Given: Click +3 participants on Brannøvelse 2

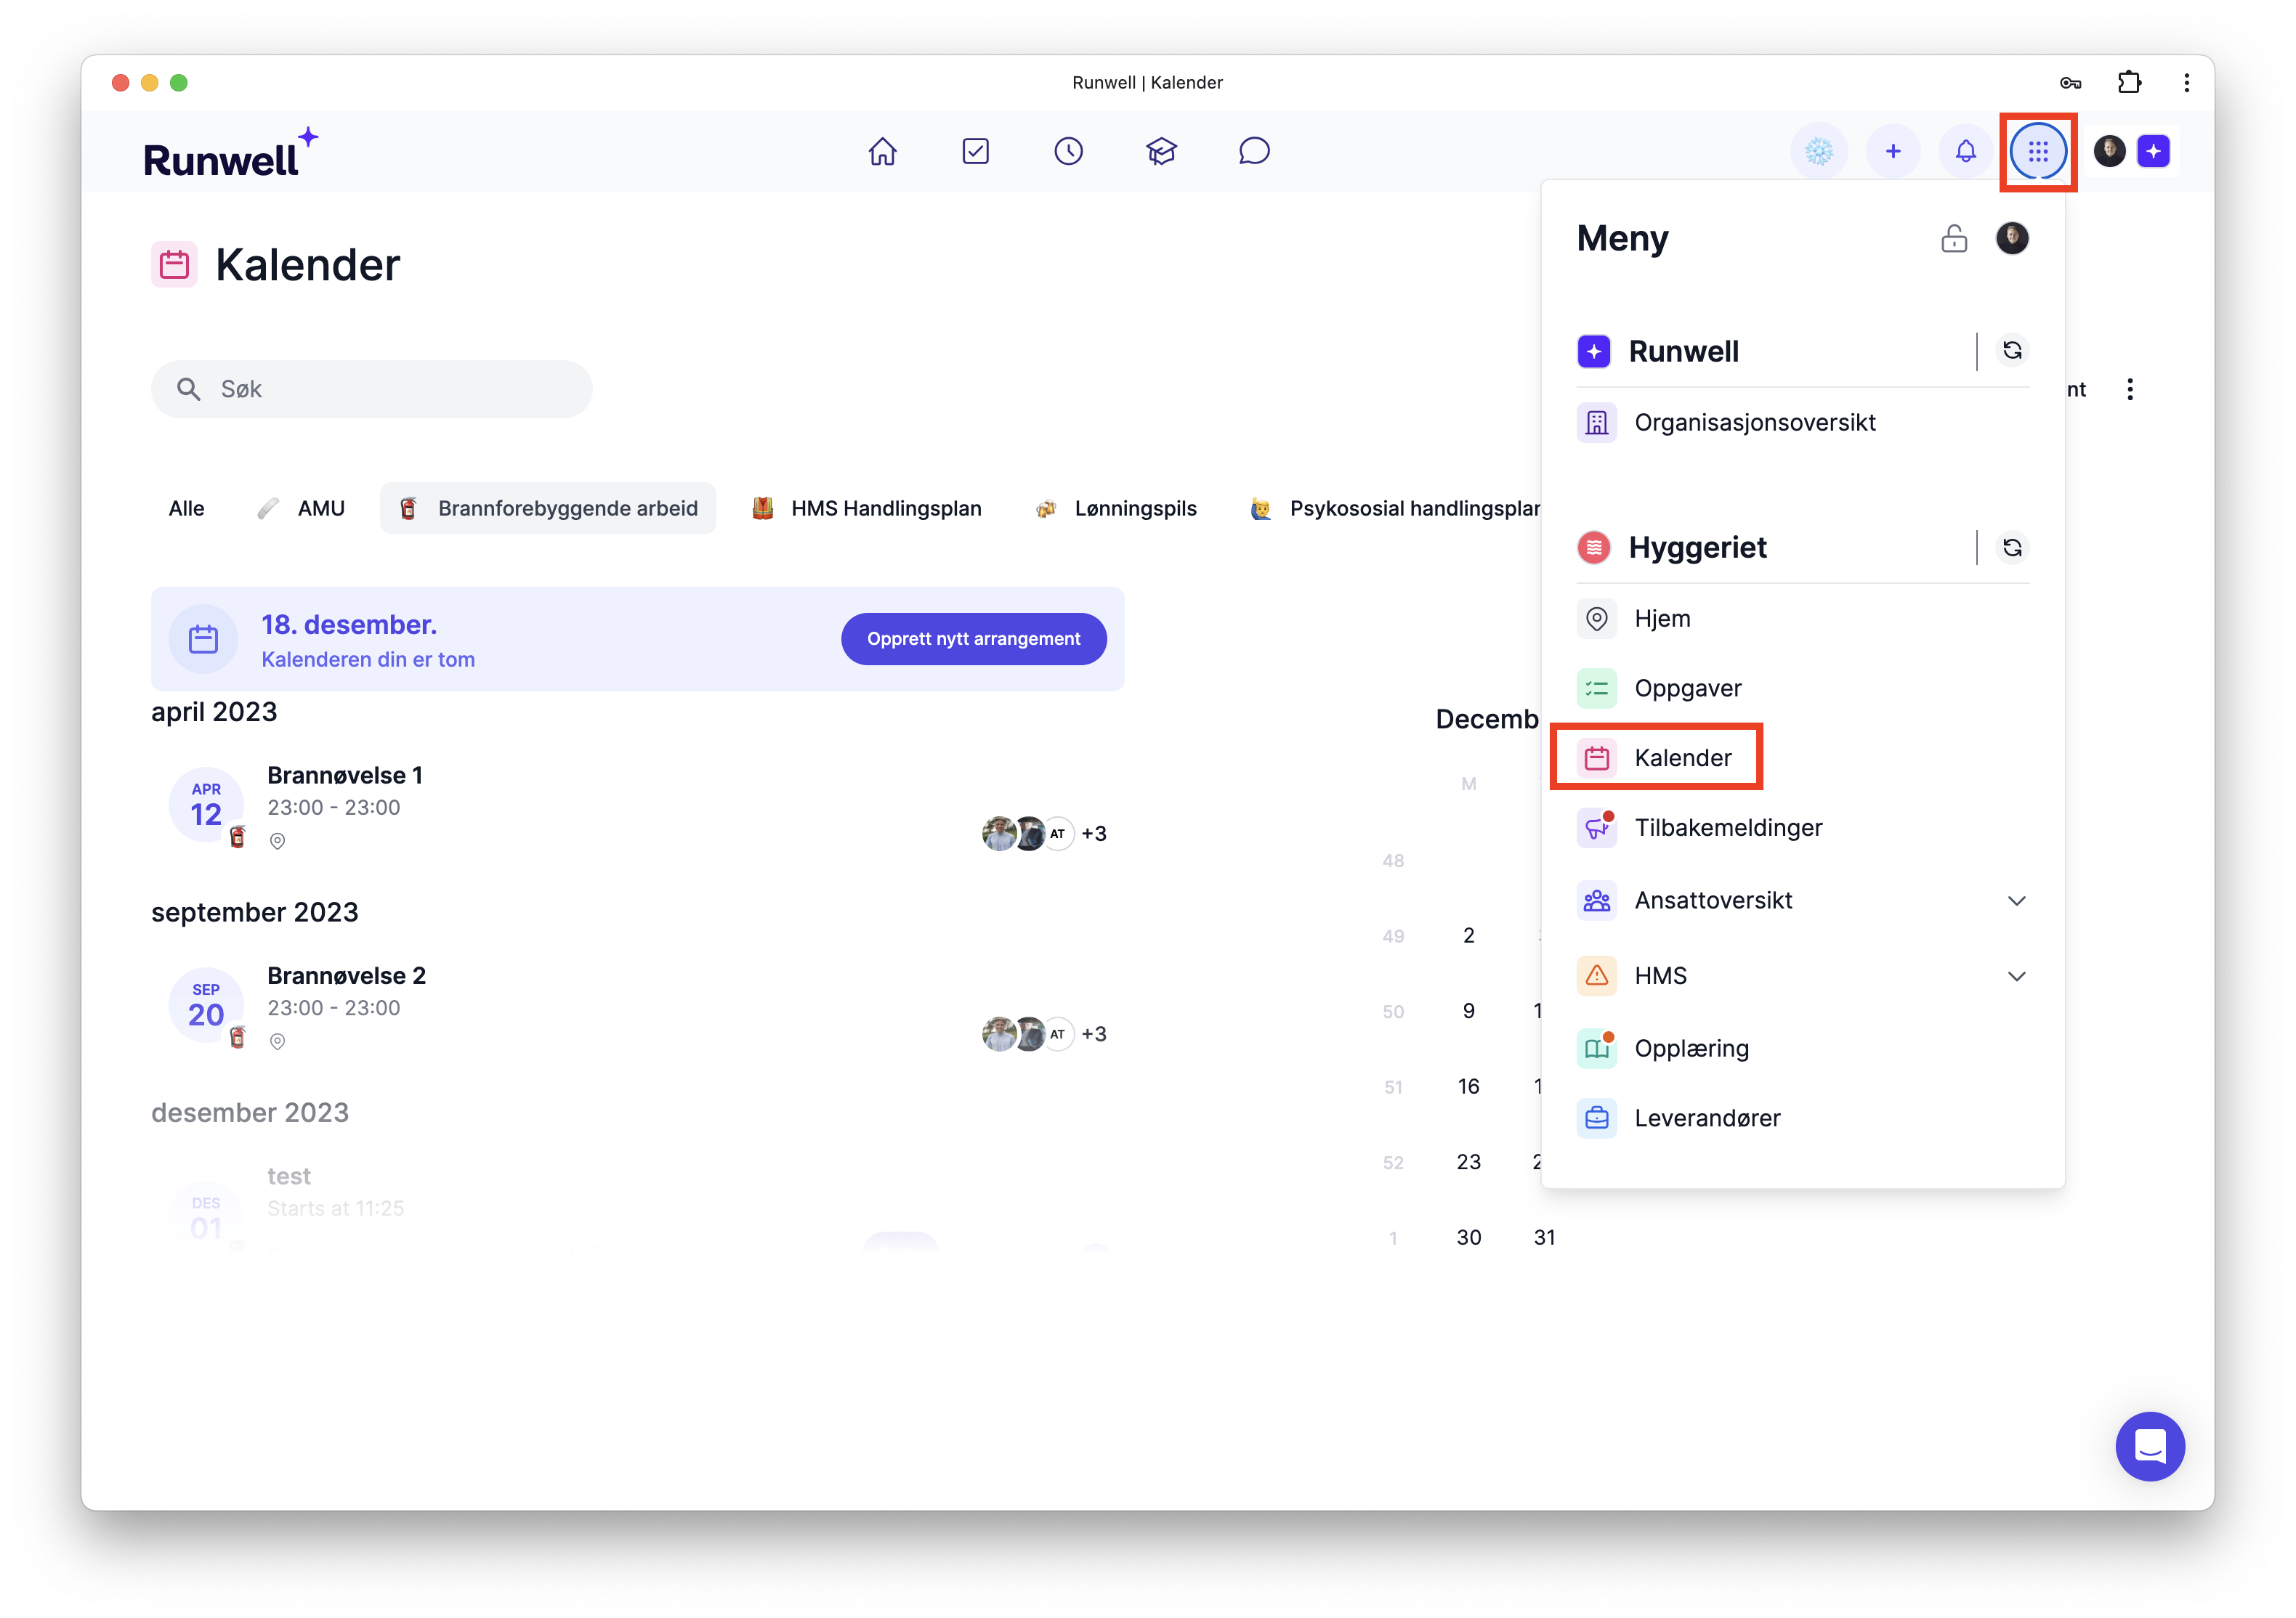Looking at the screenshot, I should [x=1094, y=1034].
